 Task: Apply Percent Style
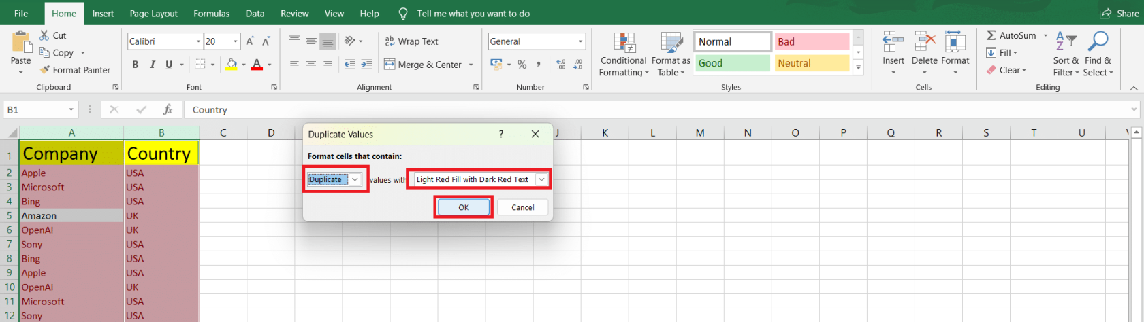(x=522, y=65)
